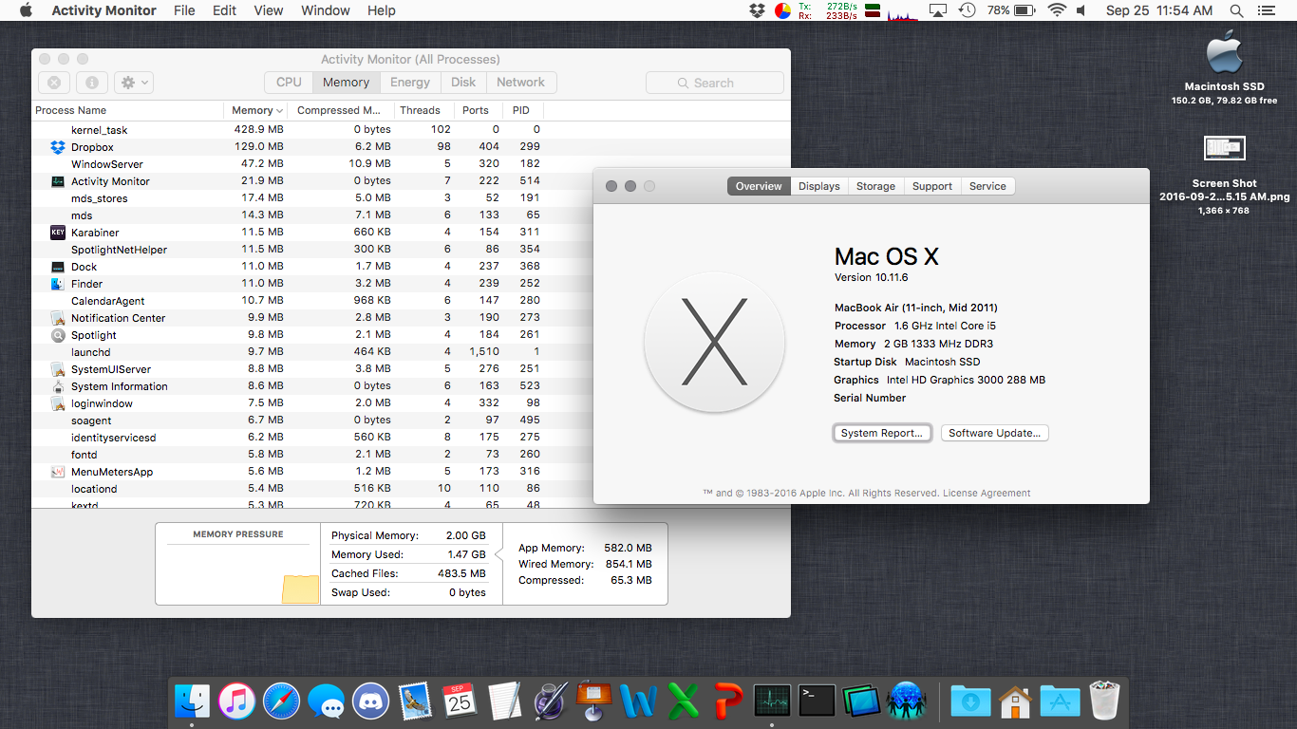Click the Software Update button

(995, 433)
